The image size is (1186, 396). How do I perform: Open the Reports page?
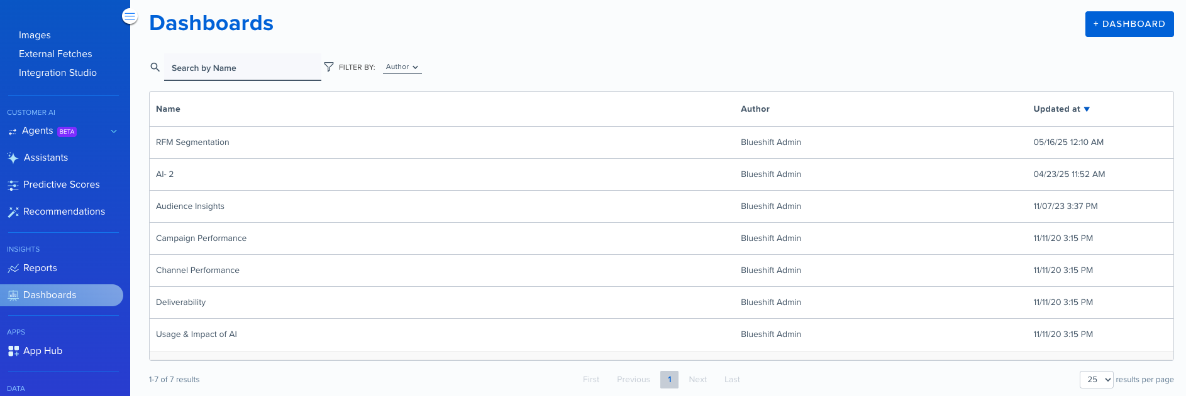pos(40,268)
